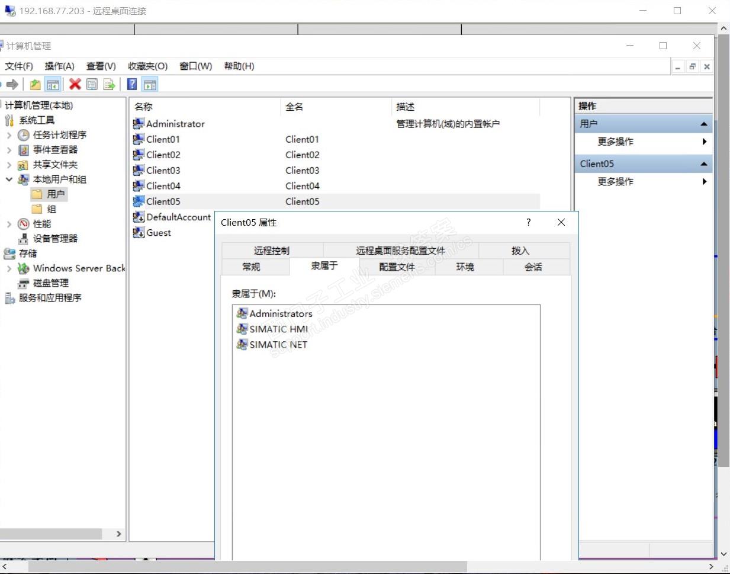
Task: Select 用户 folder in tree
Action: pos(56,194)
